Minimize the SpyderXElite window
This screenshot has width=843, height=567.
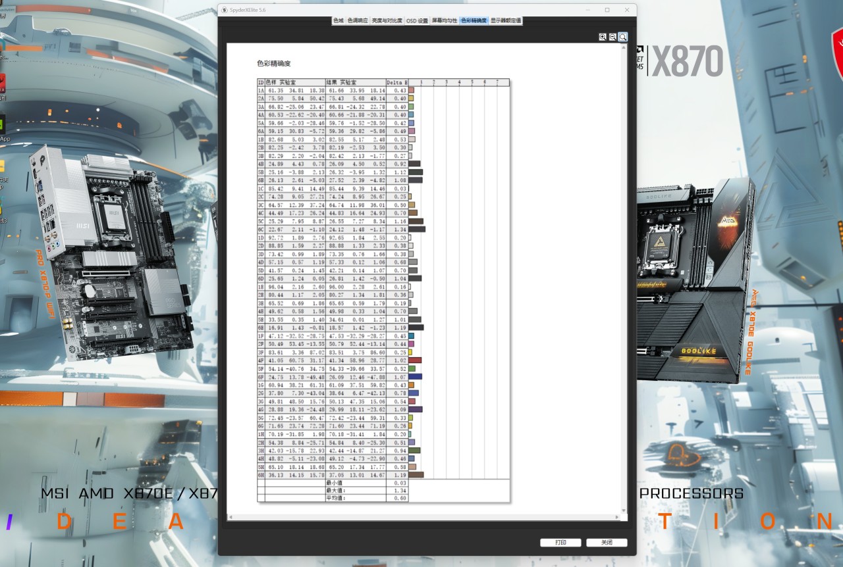pos(589,10)
